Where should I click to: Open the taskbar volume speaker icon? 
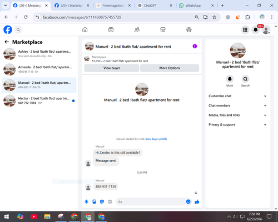(235, 216)
